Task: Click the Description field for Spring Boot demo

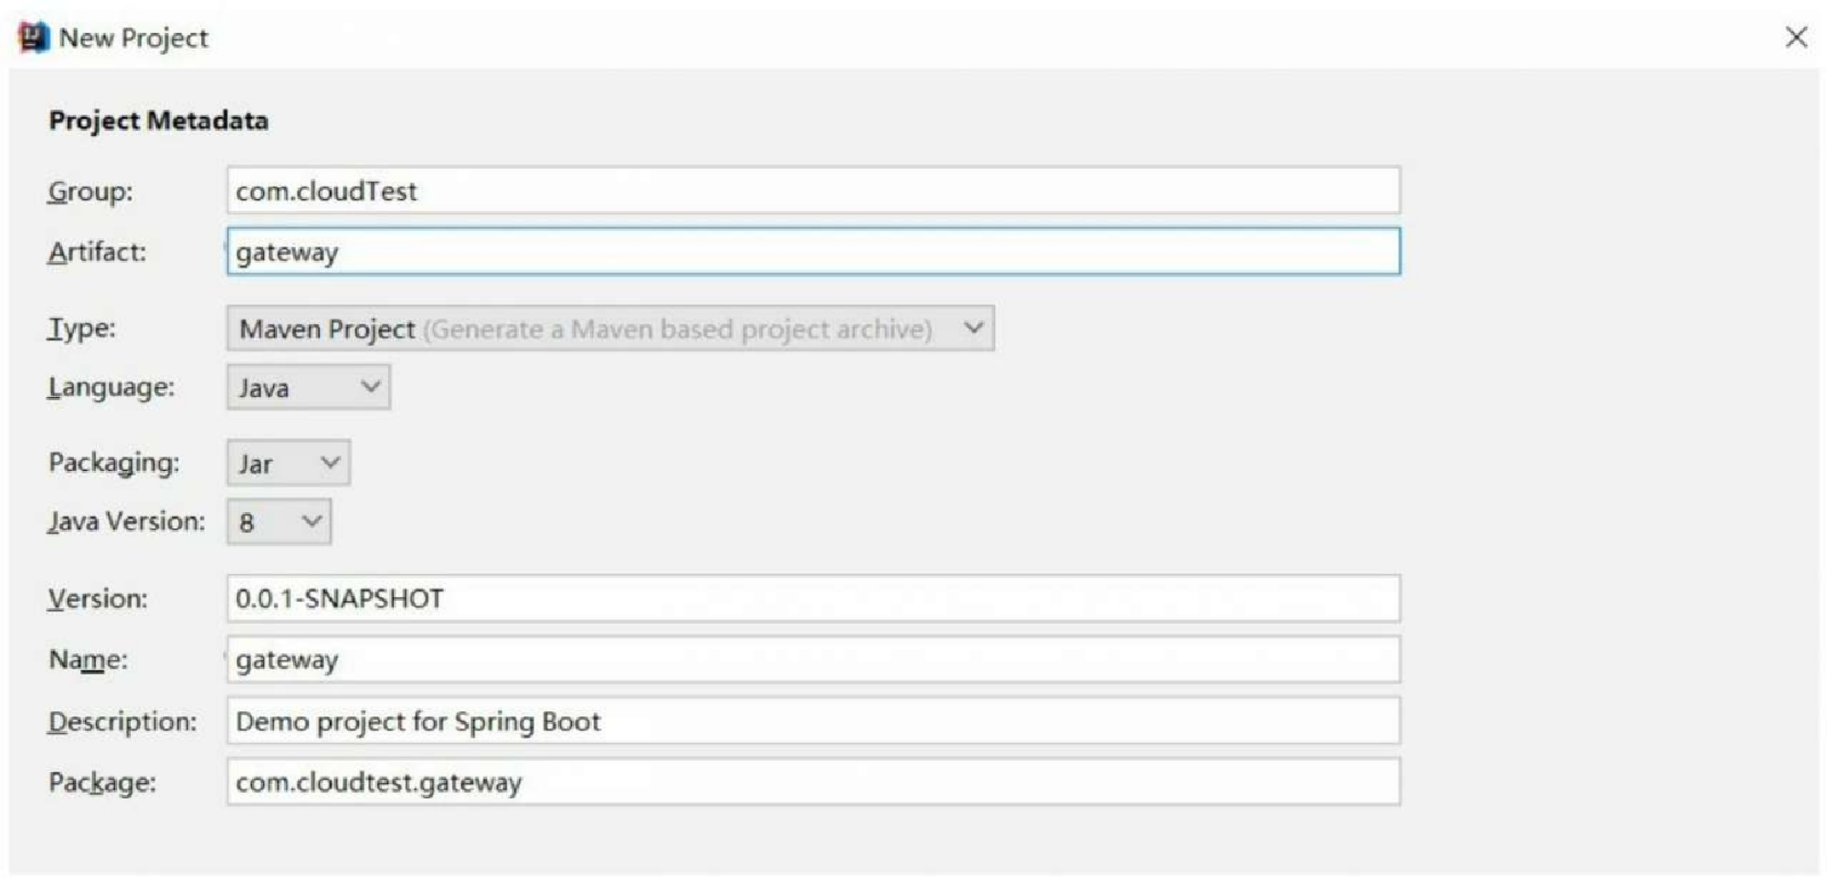Action: coord(813,720)
